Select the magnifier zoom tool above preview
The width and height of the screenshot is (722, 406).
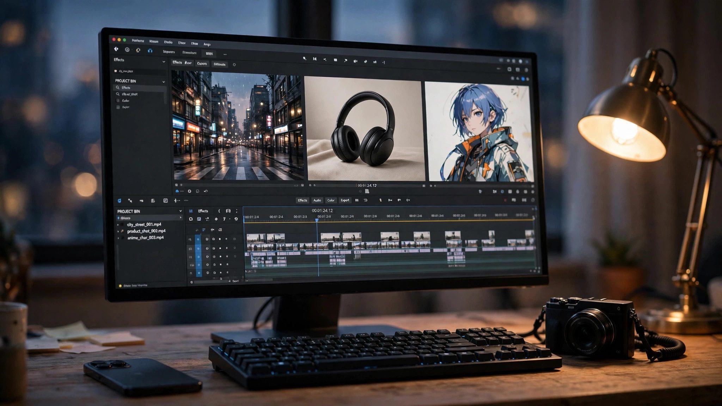(x=305, y=59)
